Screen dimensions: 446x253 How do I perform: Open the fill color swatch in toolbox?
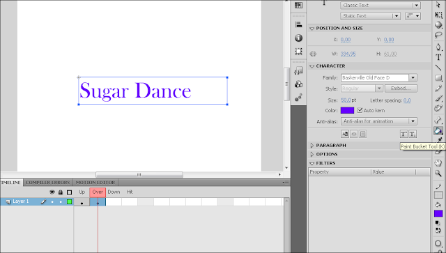(438, 213)
